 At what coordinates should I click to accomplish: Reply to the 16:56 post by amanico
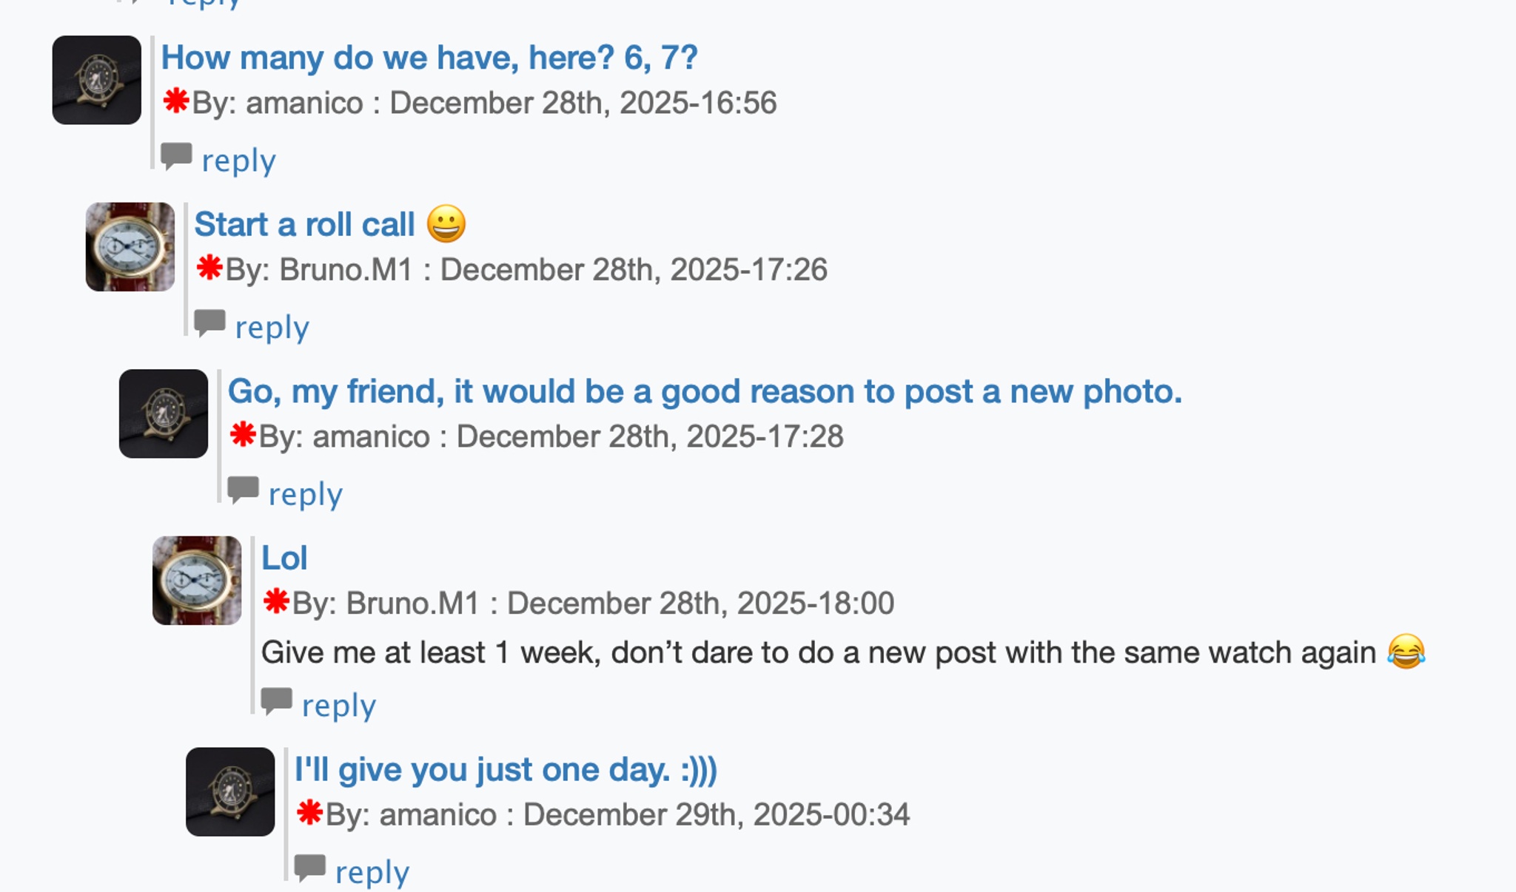tap(238, 161)
